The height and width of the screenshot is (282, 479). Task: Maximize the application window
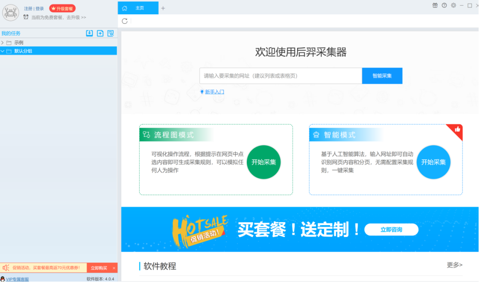coord(470,6)
